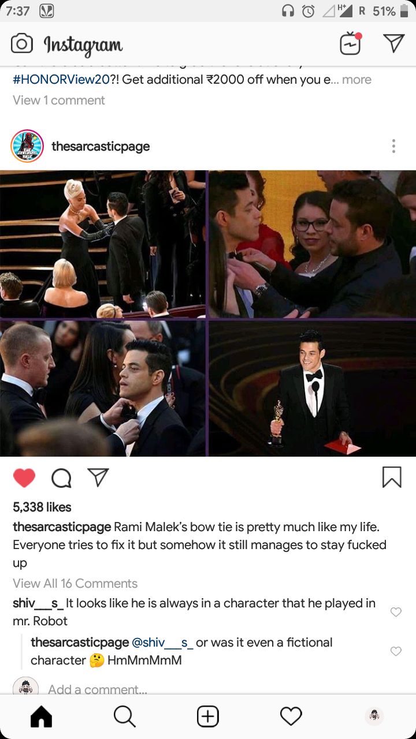Open Search tab in bottom navigation

tap(124, 716)
